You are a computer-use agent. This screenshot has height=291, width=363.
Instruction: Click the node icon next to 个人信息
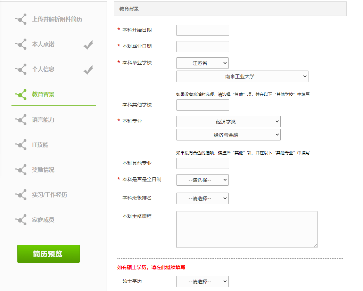coord(21,69)
